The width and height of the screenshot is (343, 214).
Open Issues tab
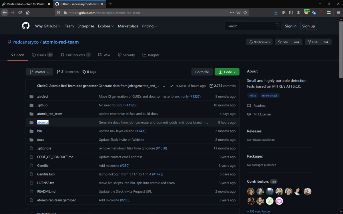(x=42, y=55)
